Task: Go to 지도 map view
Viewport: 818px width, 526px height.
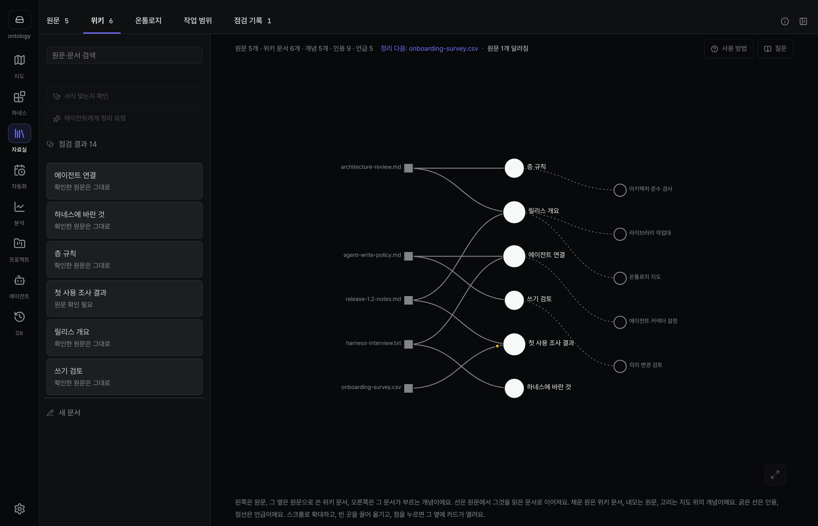Action: point(20,66)
